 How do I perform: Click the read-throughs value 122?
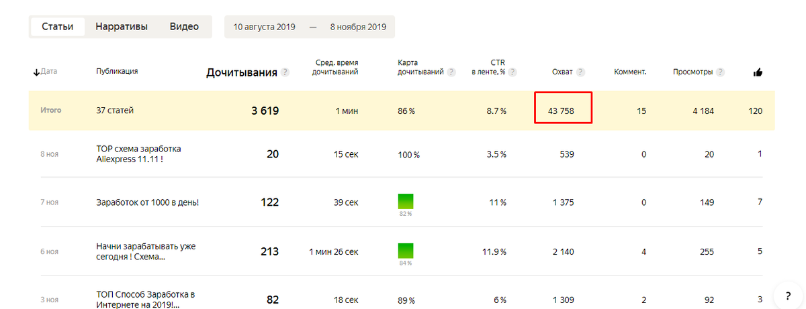point(269,202)
